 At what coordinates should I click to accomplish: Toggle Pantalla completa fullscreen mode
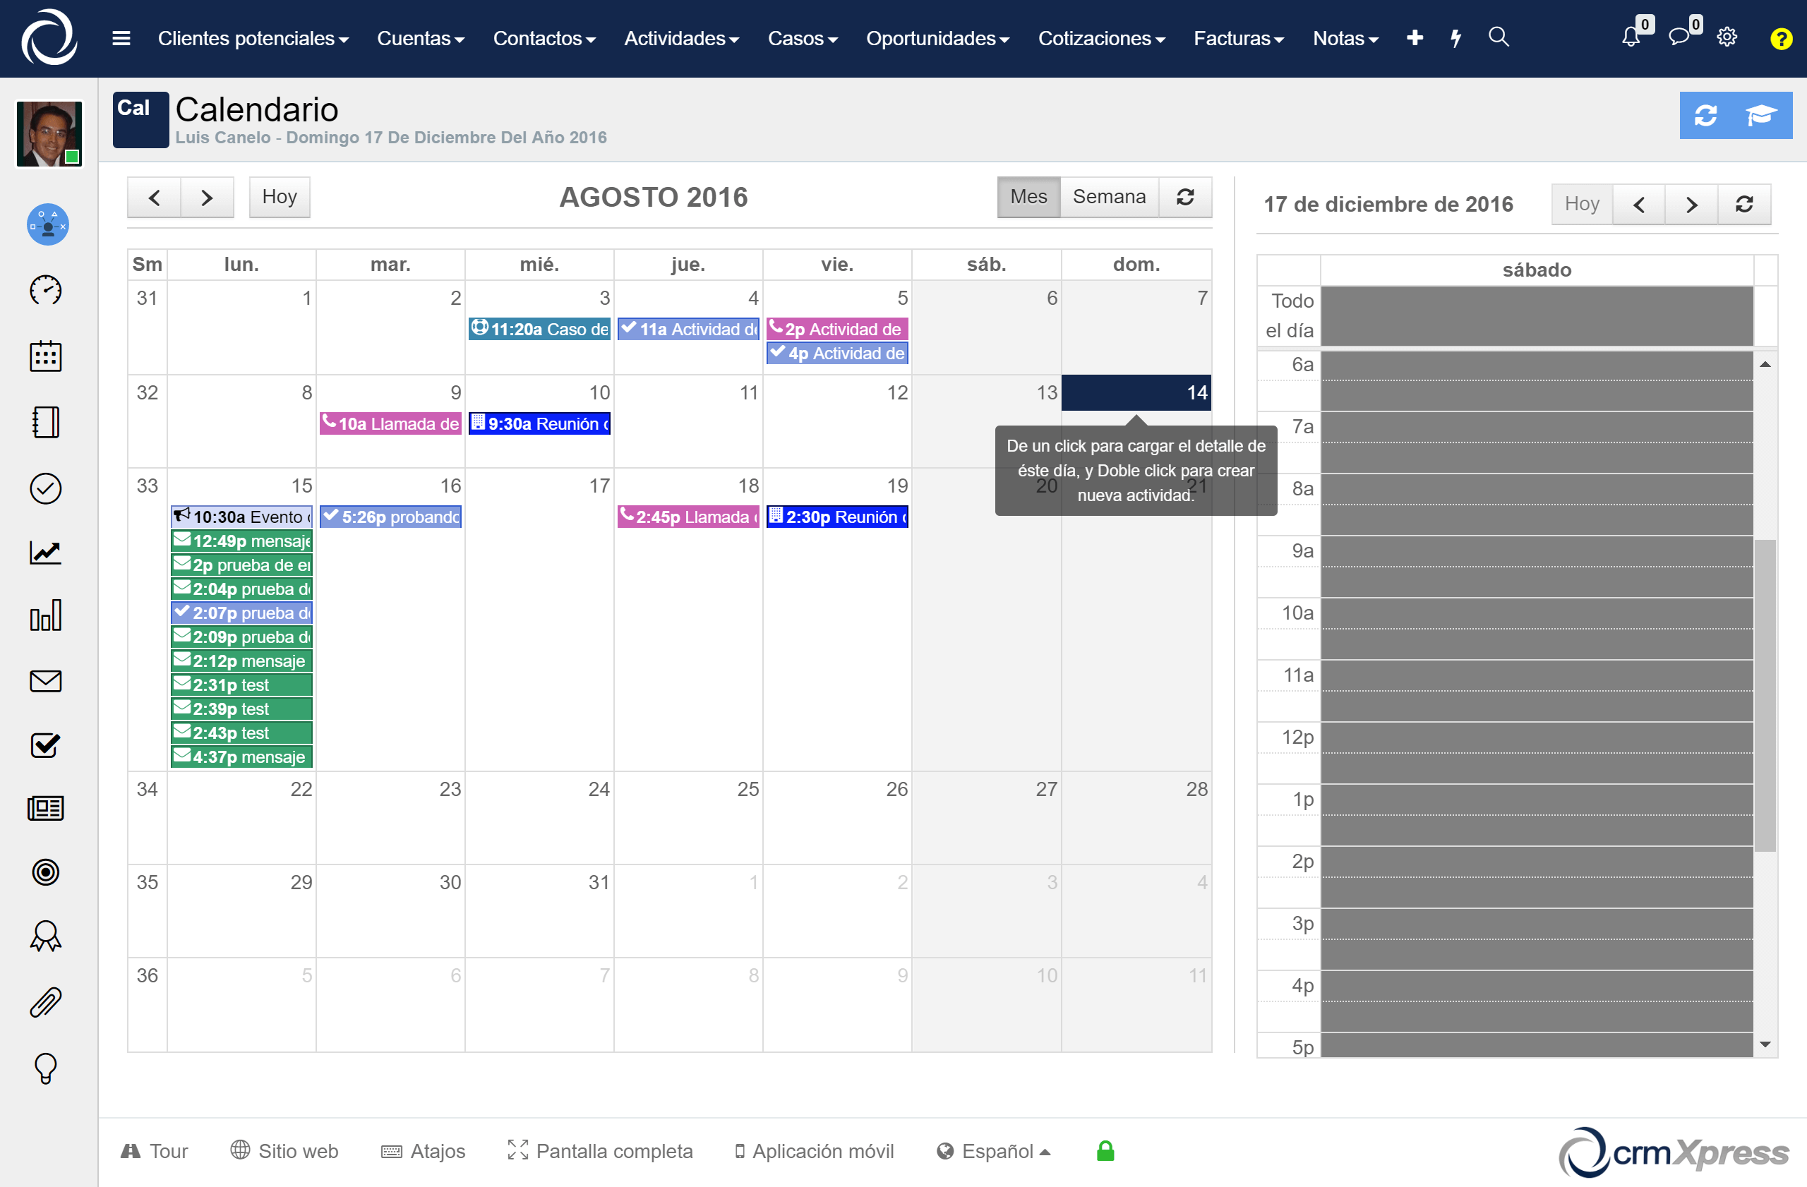tap(600, 1151)
